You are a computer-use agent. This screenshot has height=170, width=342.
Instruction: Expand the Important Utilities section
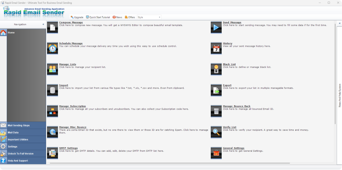coord(23,139)
